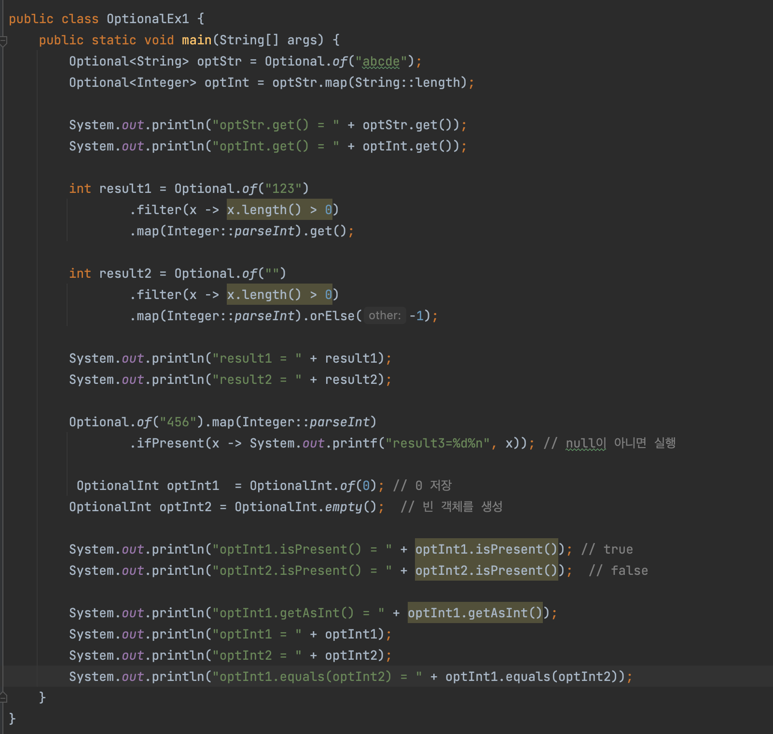
Task: Click the 'other:' parameter inlay hint
Action: coord(385,316)
